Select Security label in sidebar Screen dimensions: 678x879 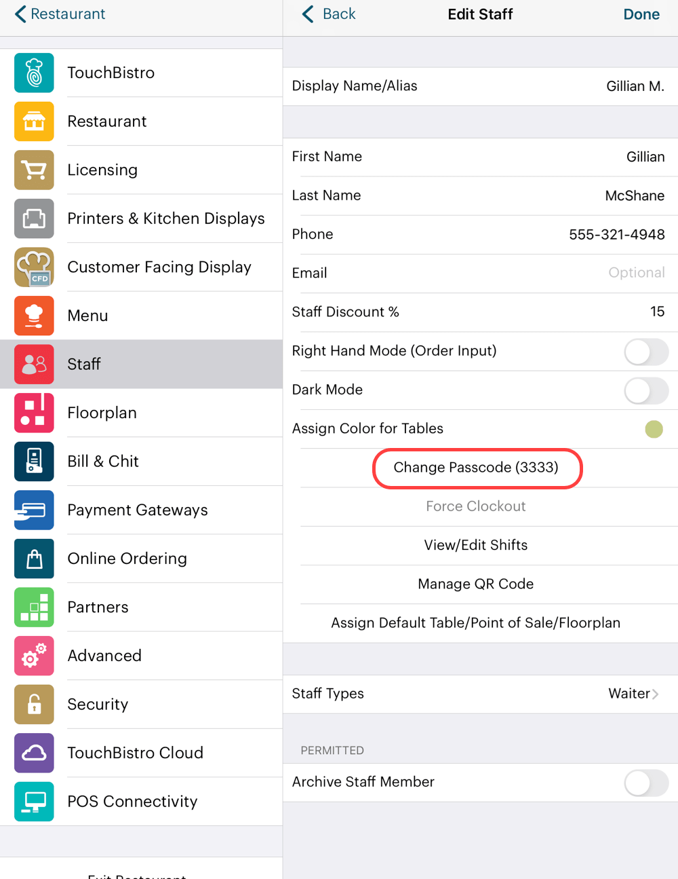point(98,705)
